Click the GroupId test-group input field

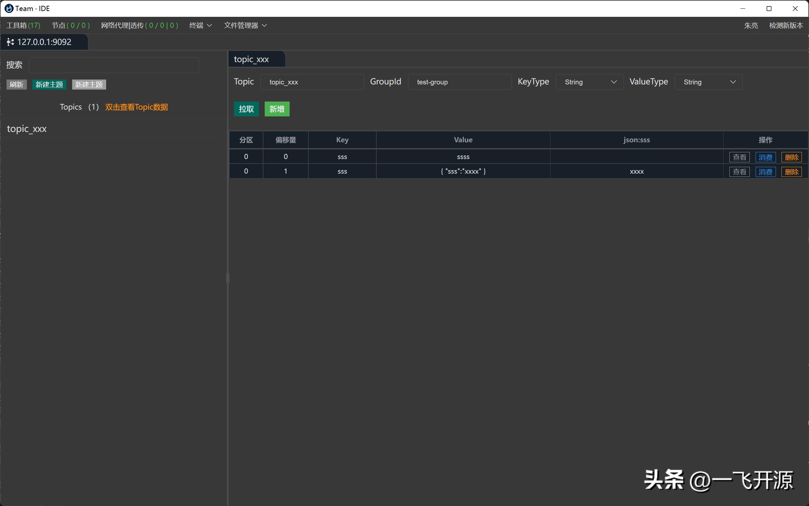point(460,82)
